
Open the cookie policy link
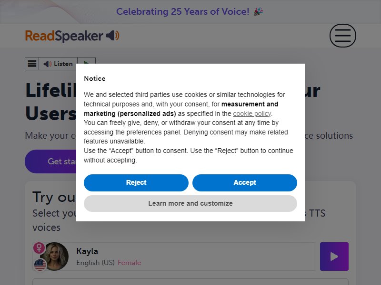(x=252, y=114)
